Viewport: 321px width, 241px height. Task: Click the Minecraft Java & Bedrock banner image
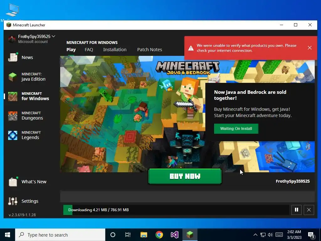point(187,114)
